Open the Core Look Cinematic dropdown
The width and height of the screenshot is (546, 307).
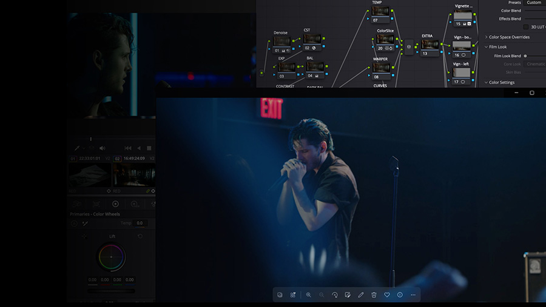tap(535, 64)
